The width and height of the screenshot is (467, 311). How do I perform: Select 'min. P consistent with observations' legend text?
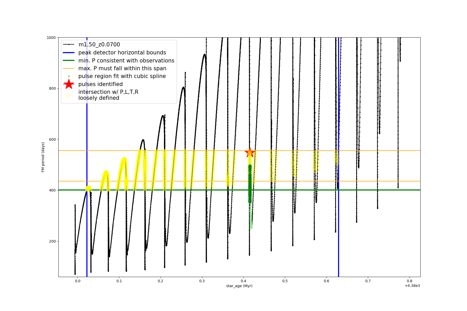click(126, 60)
